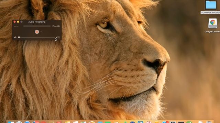Click the volume slider knob

point(19,37)
